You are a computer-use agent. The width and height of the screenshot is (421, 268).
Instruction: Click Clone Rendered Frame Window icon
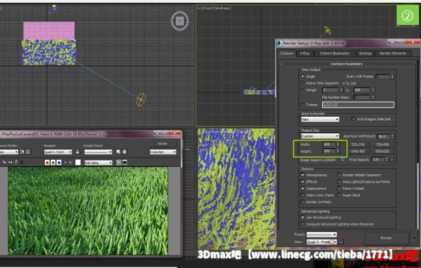(11, 163)
